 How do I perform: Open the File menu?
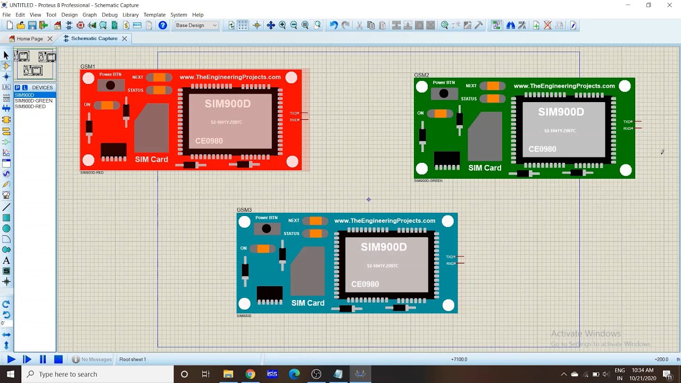[6, 15]
